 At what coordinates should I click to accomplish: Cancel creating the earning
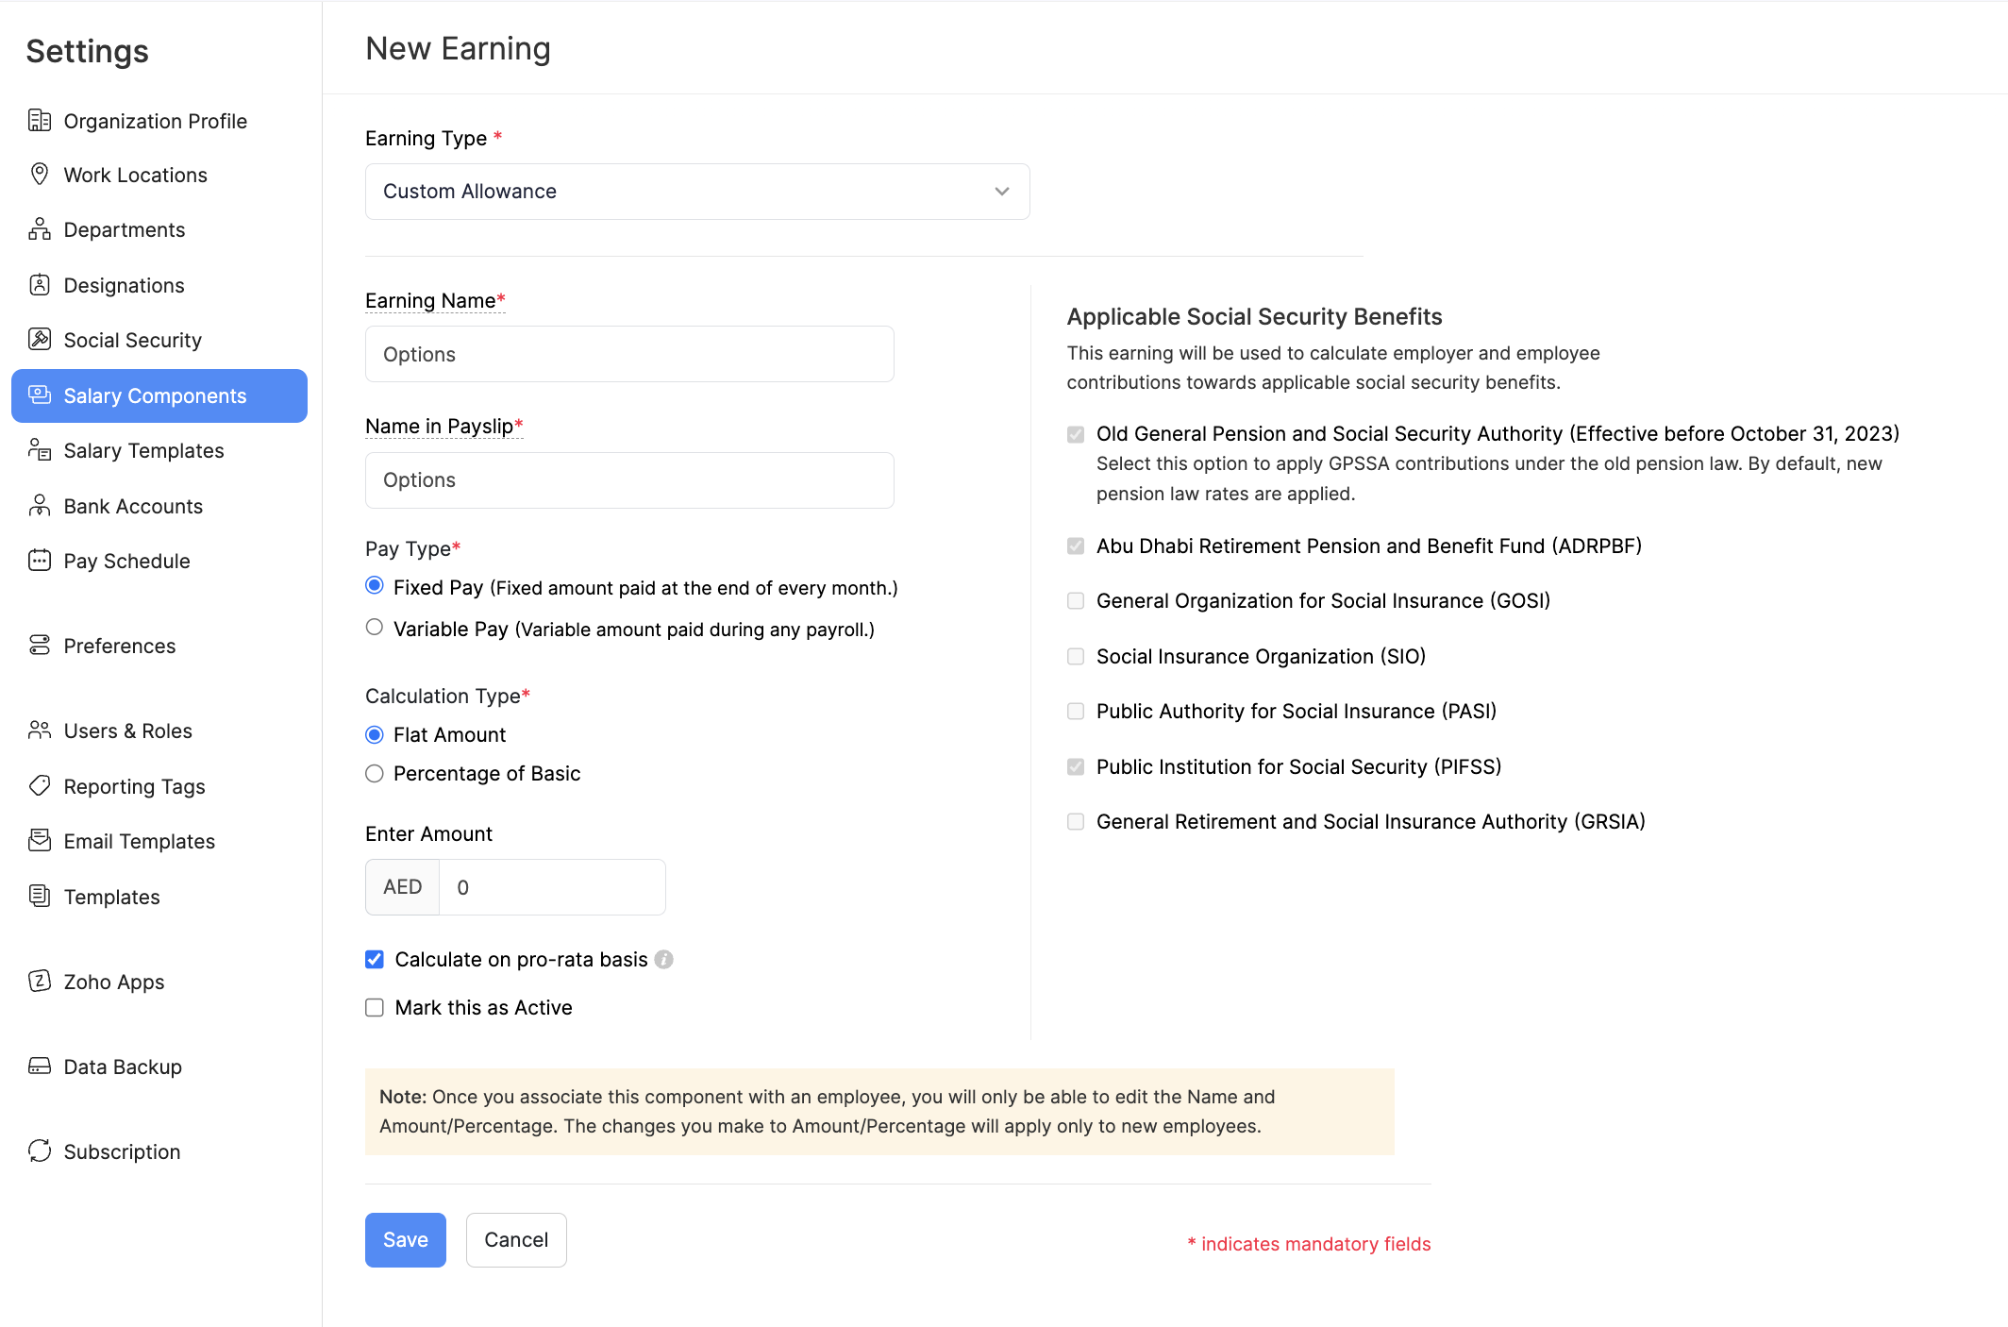click(516, 1239)
